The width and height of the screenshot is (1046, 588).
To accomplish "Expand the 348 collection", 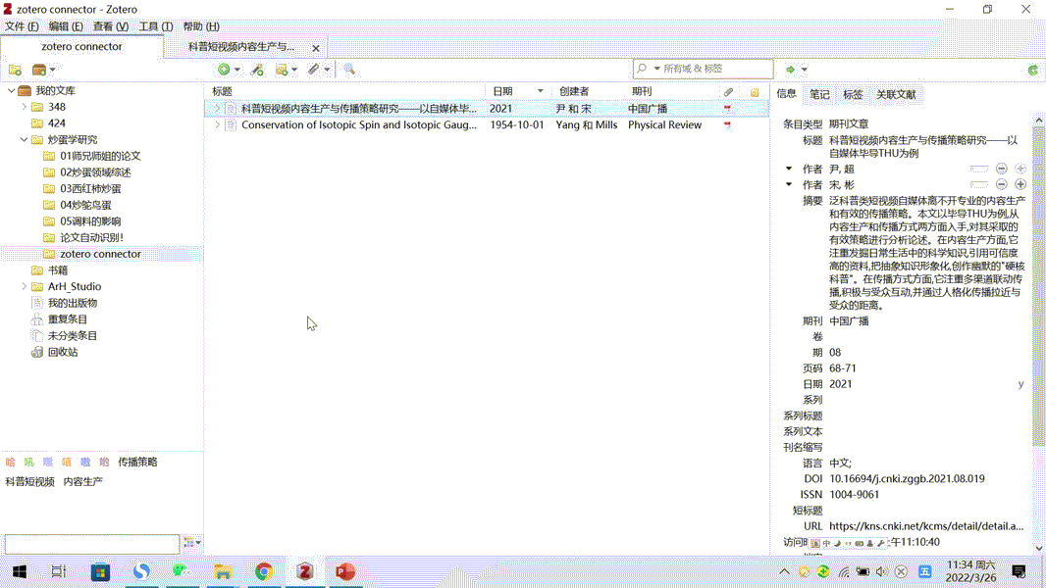I will click(x=24, y=107).
